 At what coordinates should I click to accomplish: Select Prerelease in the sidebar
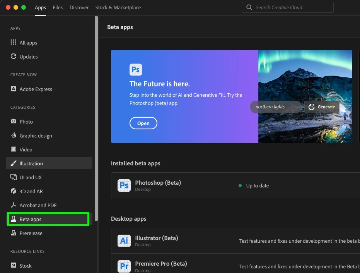[49, 233]
